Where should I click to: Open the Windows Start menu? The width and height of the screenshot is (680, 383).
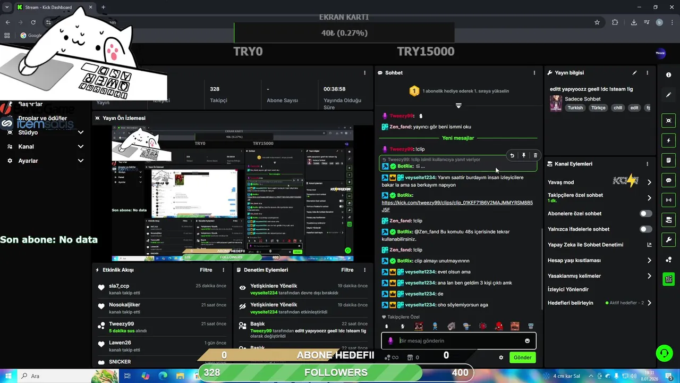pyautogui.click(x=8, y=376)
